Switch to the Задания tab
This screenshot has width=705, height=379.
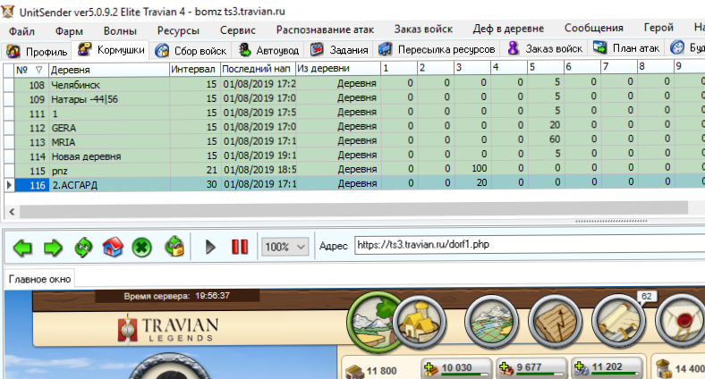point(339,50)
